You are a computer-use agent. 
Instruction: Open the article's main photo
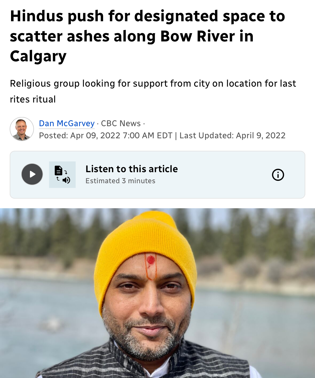(x=157, y=293)
